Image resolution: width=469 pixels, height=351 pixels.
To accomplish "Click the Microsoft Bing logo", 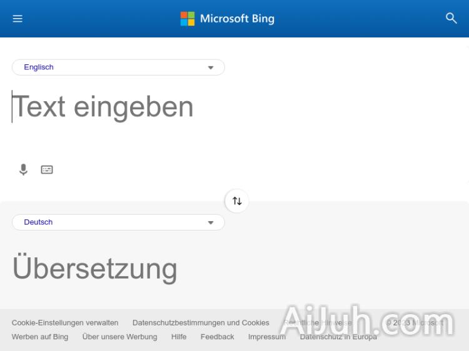I will [x=228, y=19].
